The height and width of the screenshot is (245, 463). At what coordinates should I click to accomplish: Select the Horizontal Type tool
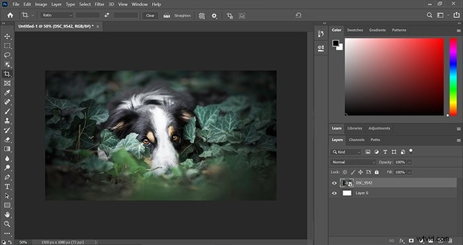[x=7, y=186]
